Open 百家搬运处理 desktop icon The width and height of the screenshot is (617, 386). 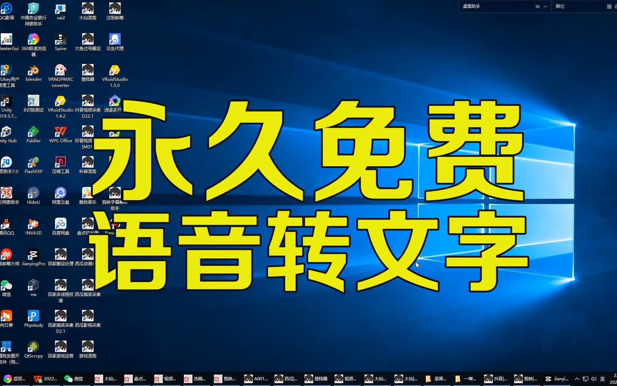pos(61,258)
